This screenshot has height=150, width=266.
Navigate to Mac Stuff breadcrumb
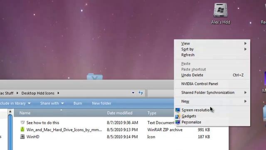point(7,93)
